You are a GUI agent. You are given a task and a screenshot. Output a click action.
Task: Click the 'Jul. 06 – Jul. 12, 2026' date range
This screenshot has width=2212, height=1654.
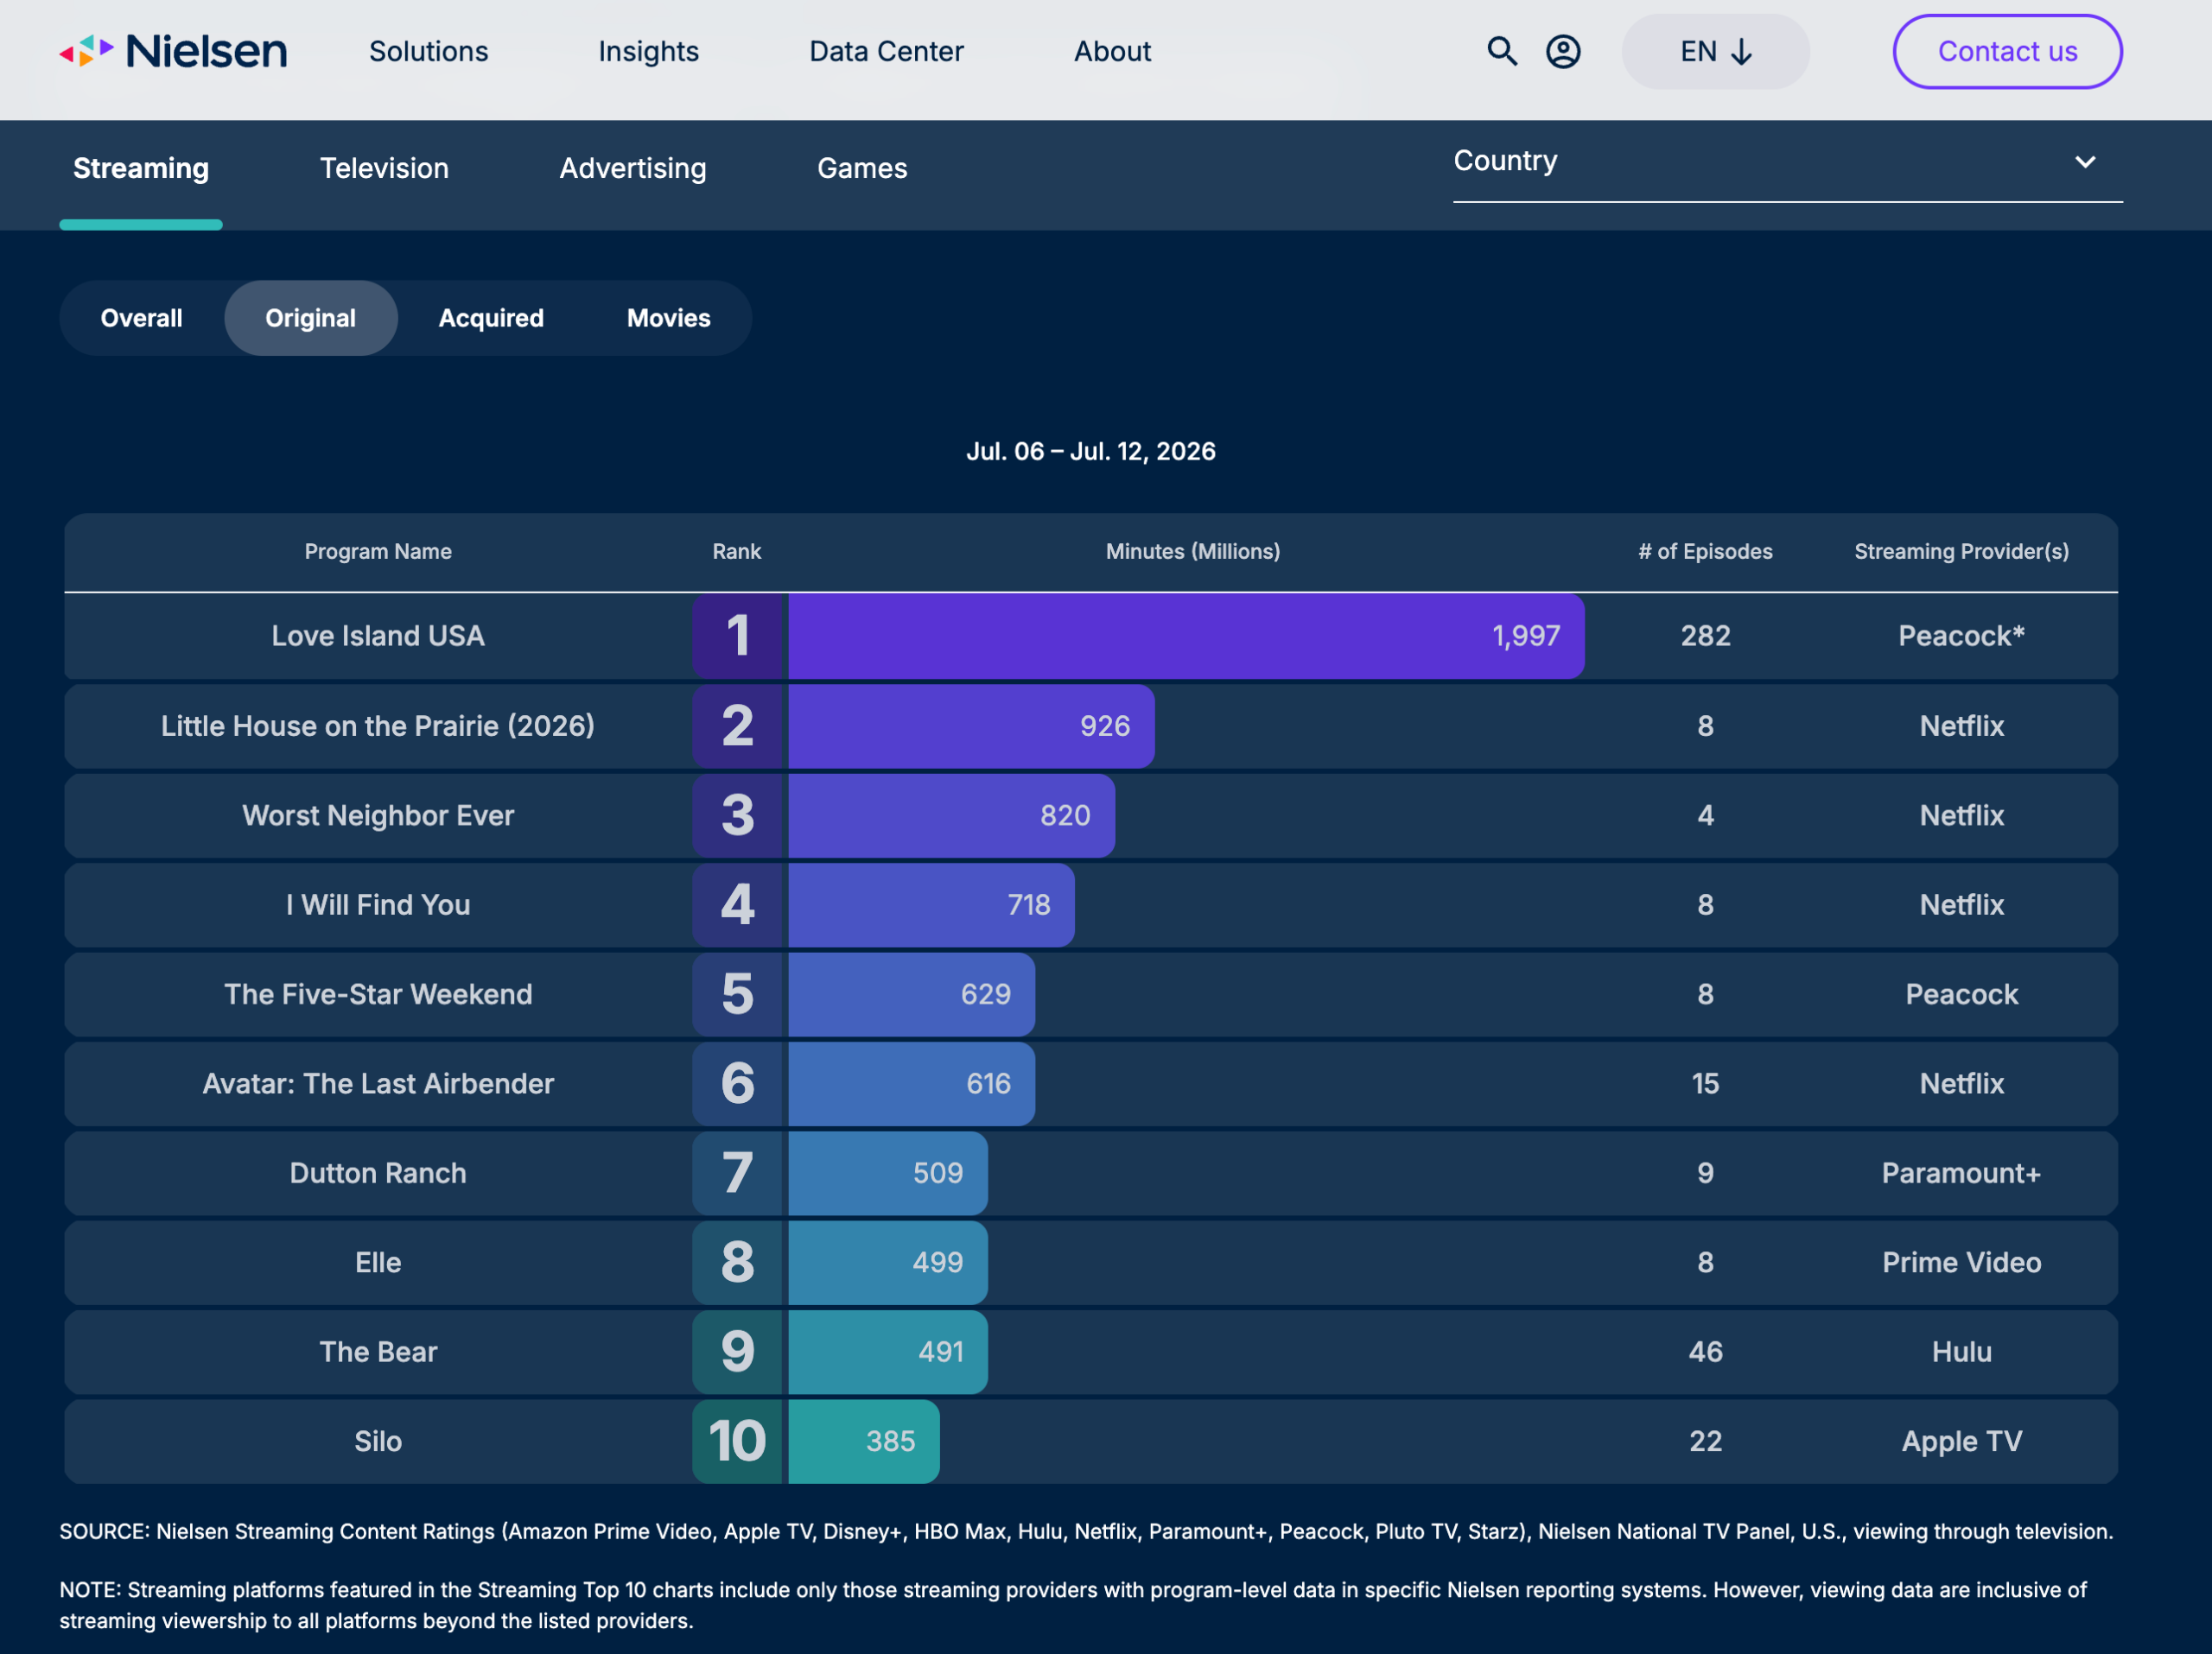tap(1090, 452)
